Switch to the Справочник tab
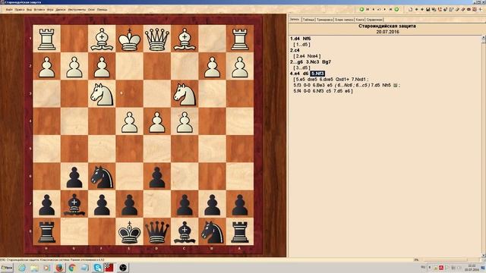The height and width of the screenshot is (273, 486). pyautogui.click(x=374, y=20)
